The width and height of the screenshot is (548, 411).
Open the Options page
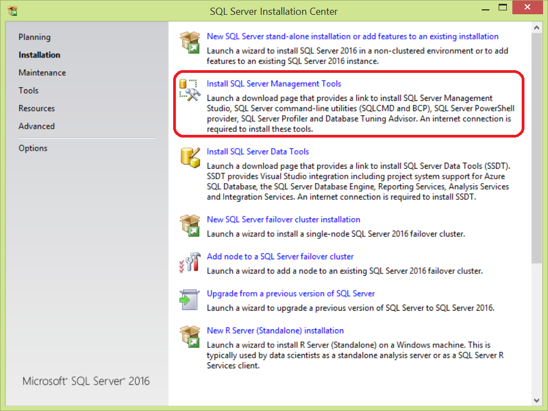pyautogui.click(x=33, y=148)
